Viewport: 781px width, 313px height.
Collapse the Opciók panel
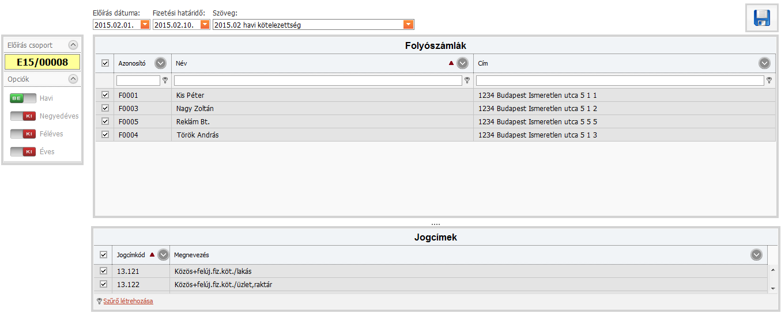(x=73, y=79)
